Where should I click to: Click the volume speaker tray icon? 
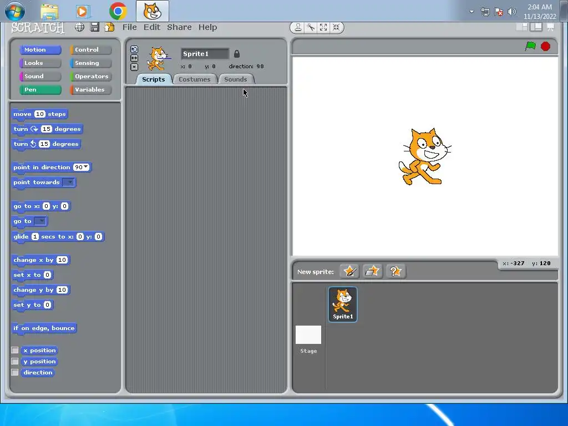pyautogui.click(x=511, y=12)
